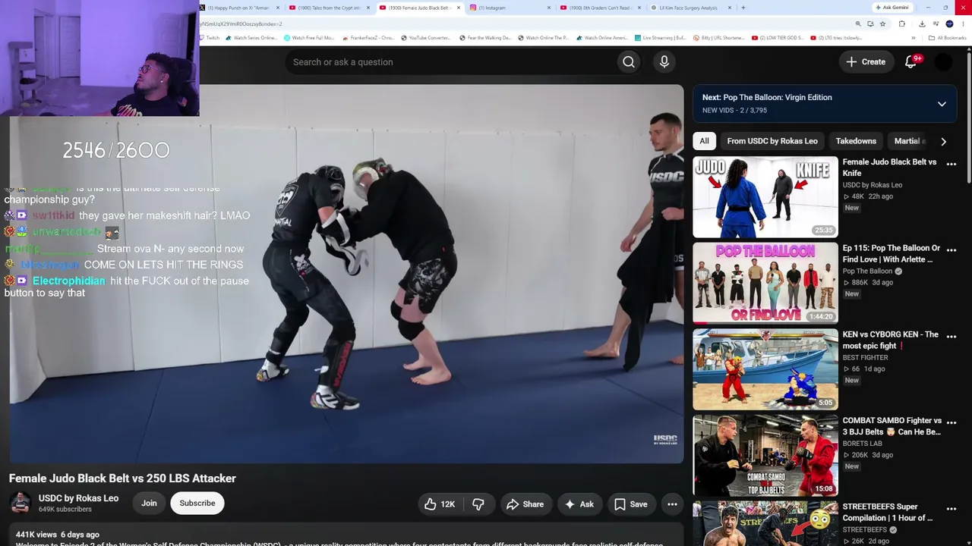
Task: Open the browser downloads icon
Action: point(922,24)
